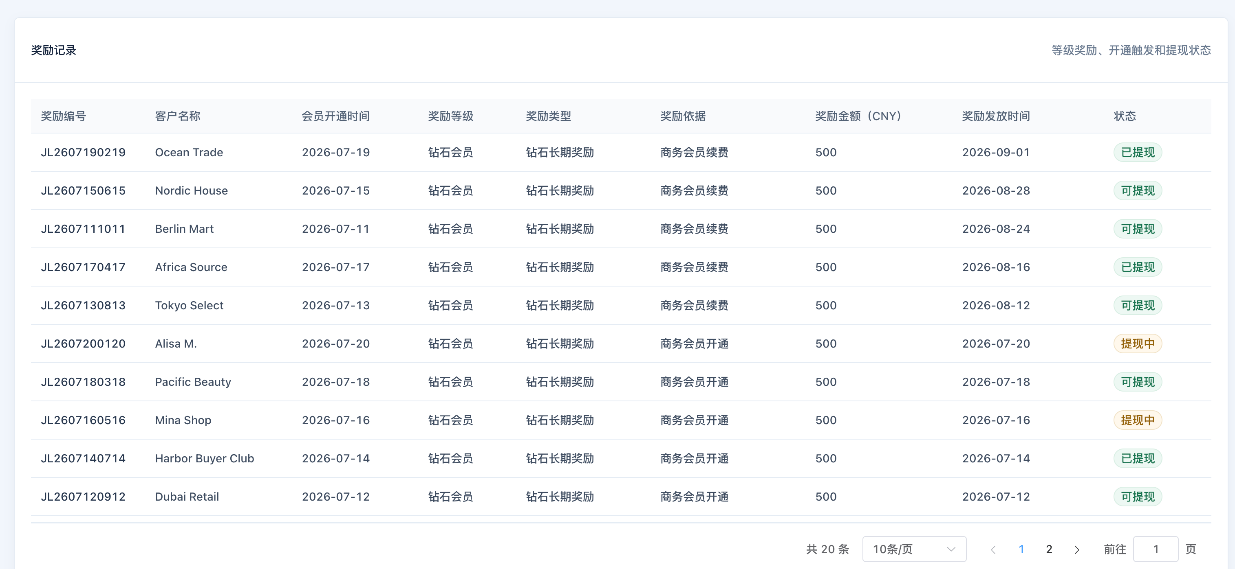This screenshot has width=1235, height=569.
Task: Click the 奖励发放时间 column header
Action: [996, 116]
